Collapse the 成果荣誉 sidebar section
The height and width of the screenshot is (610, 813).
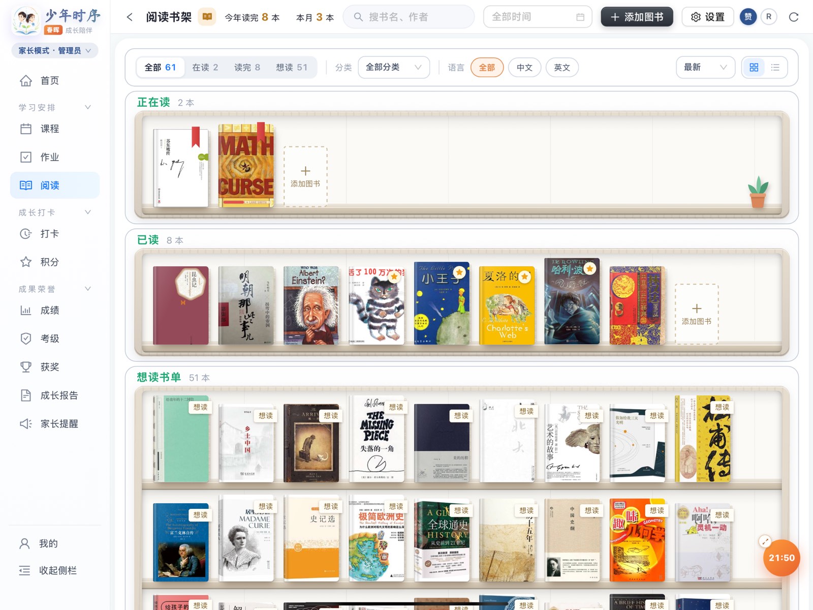(x=55, y=289)
